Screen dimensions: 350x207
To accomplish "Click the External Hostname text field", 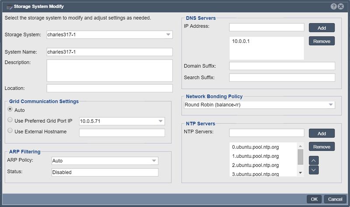I will click(x=122, y=132).
